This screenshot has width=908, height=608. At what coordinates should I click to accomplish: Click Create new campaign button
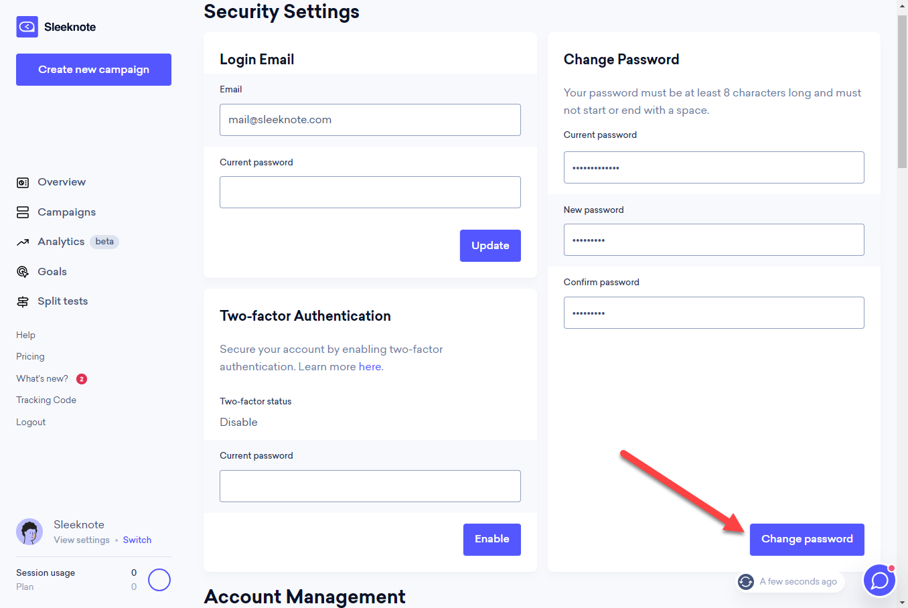click(94, 70)
